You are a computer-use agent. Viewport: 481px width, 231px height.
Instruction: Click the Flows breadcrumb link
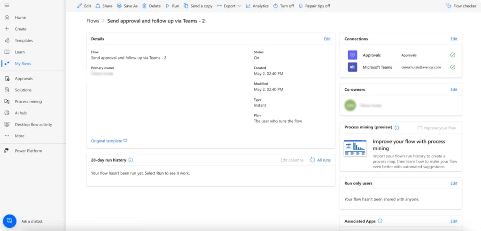[x=93, y=21]
